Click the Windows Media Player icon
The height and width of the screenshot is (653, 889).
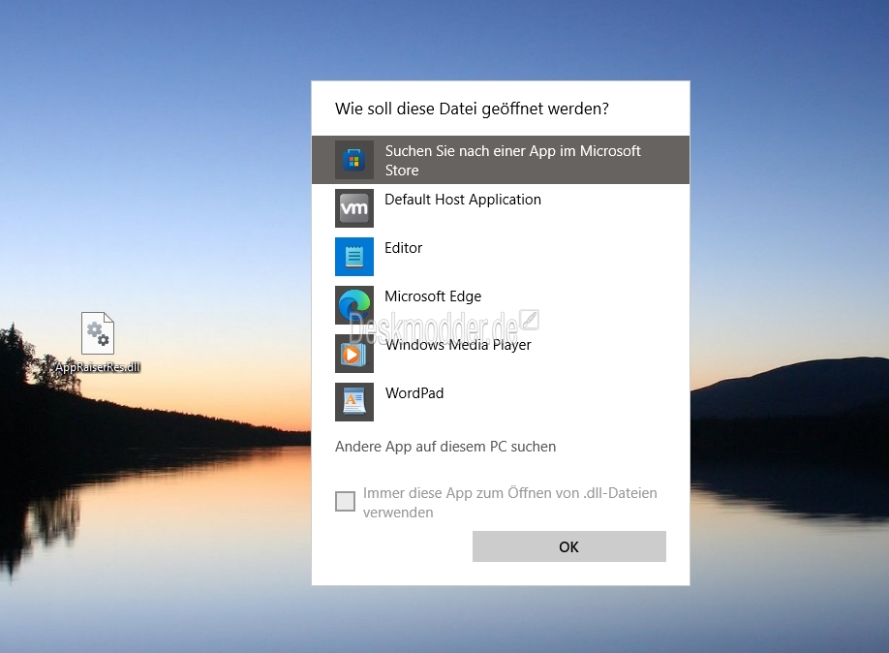[x=354, y=354]
